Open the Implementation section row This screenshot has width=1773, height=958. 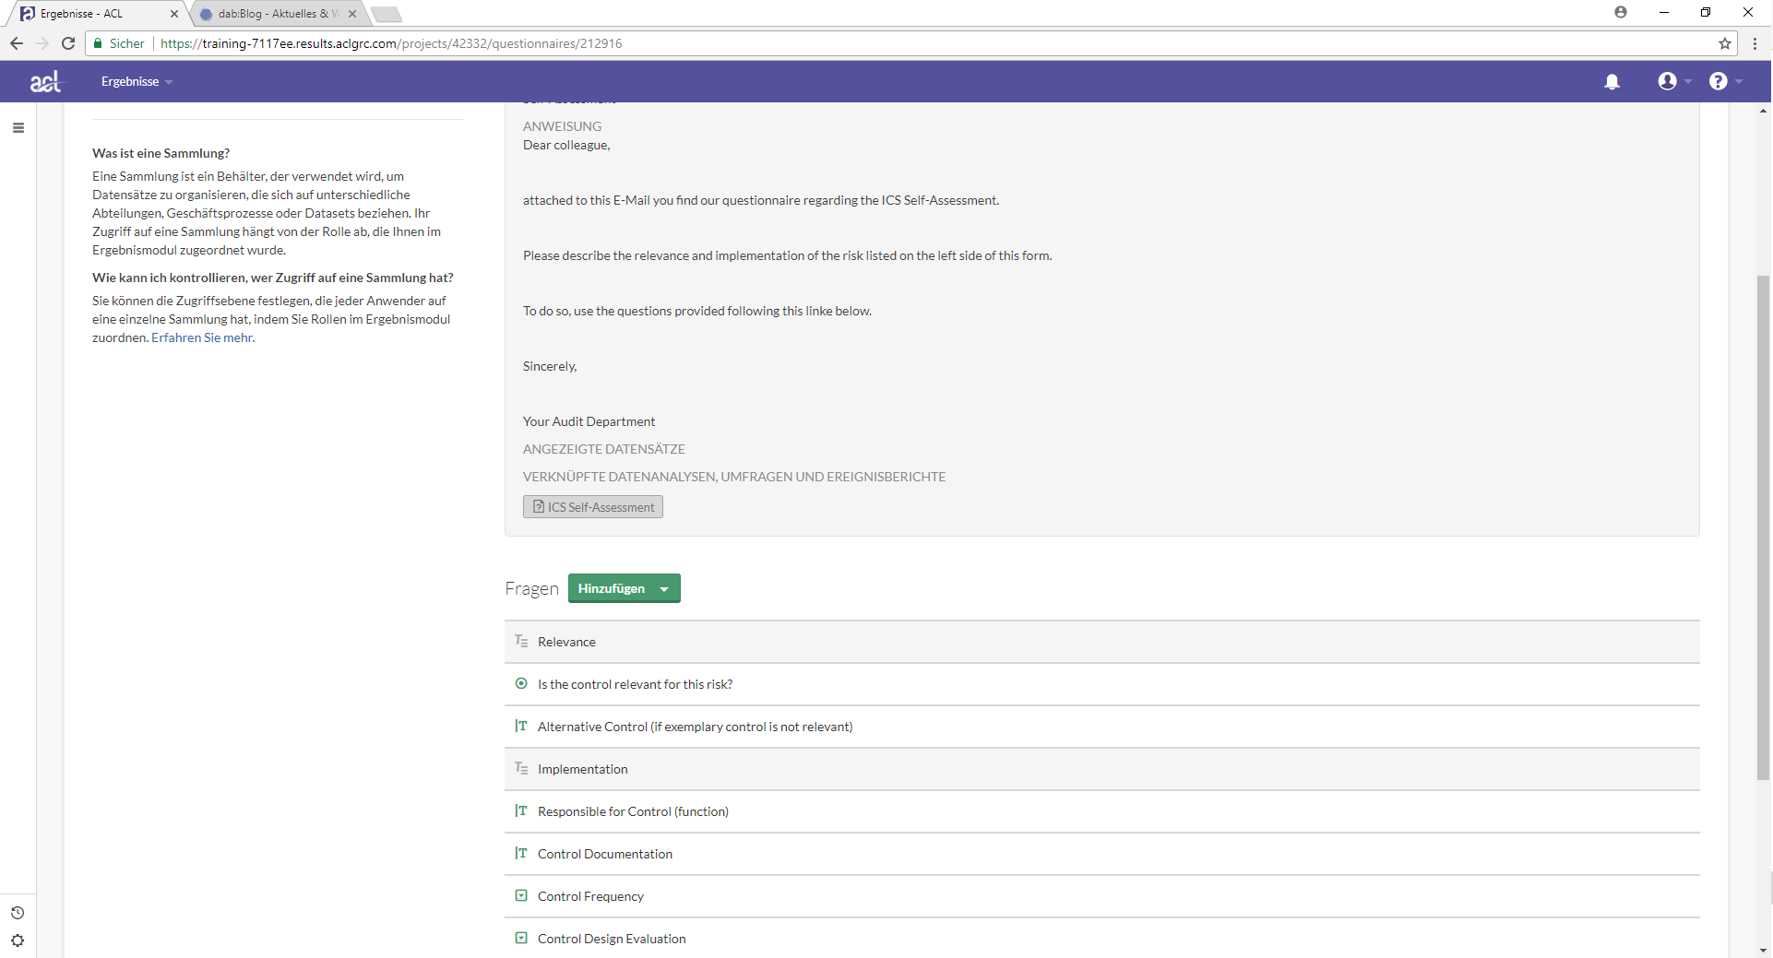coord(1101,769)
